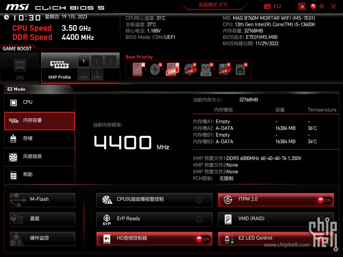
Task: Click the VMD (RAID) drive icon
Action: tap(228, 219)
